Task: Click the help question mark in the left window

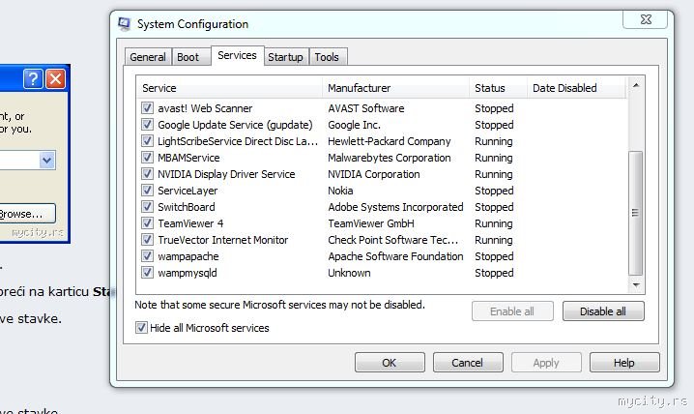Action: [x=33, y=79]
